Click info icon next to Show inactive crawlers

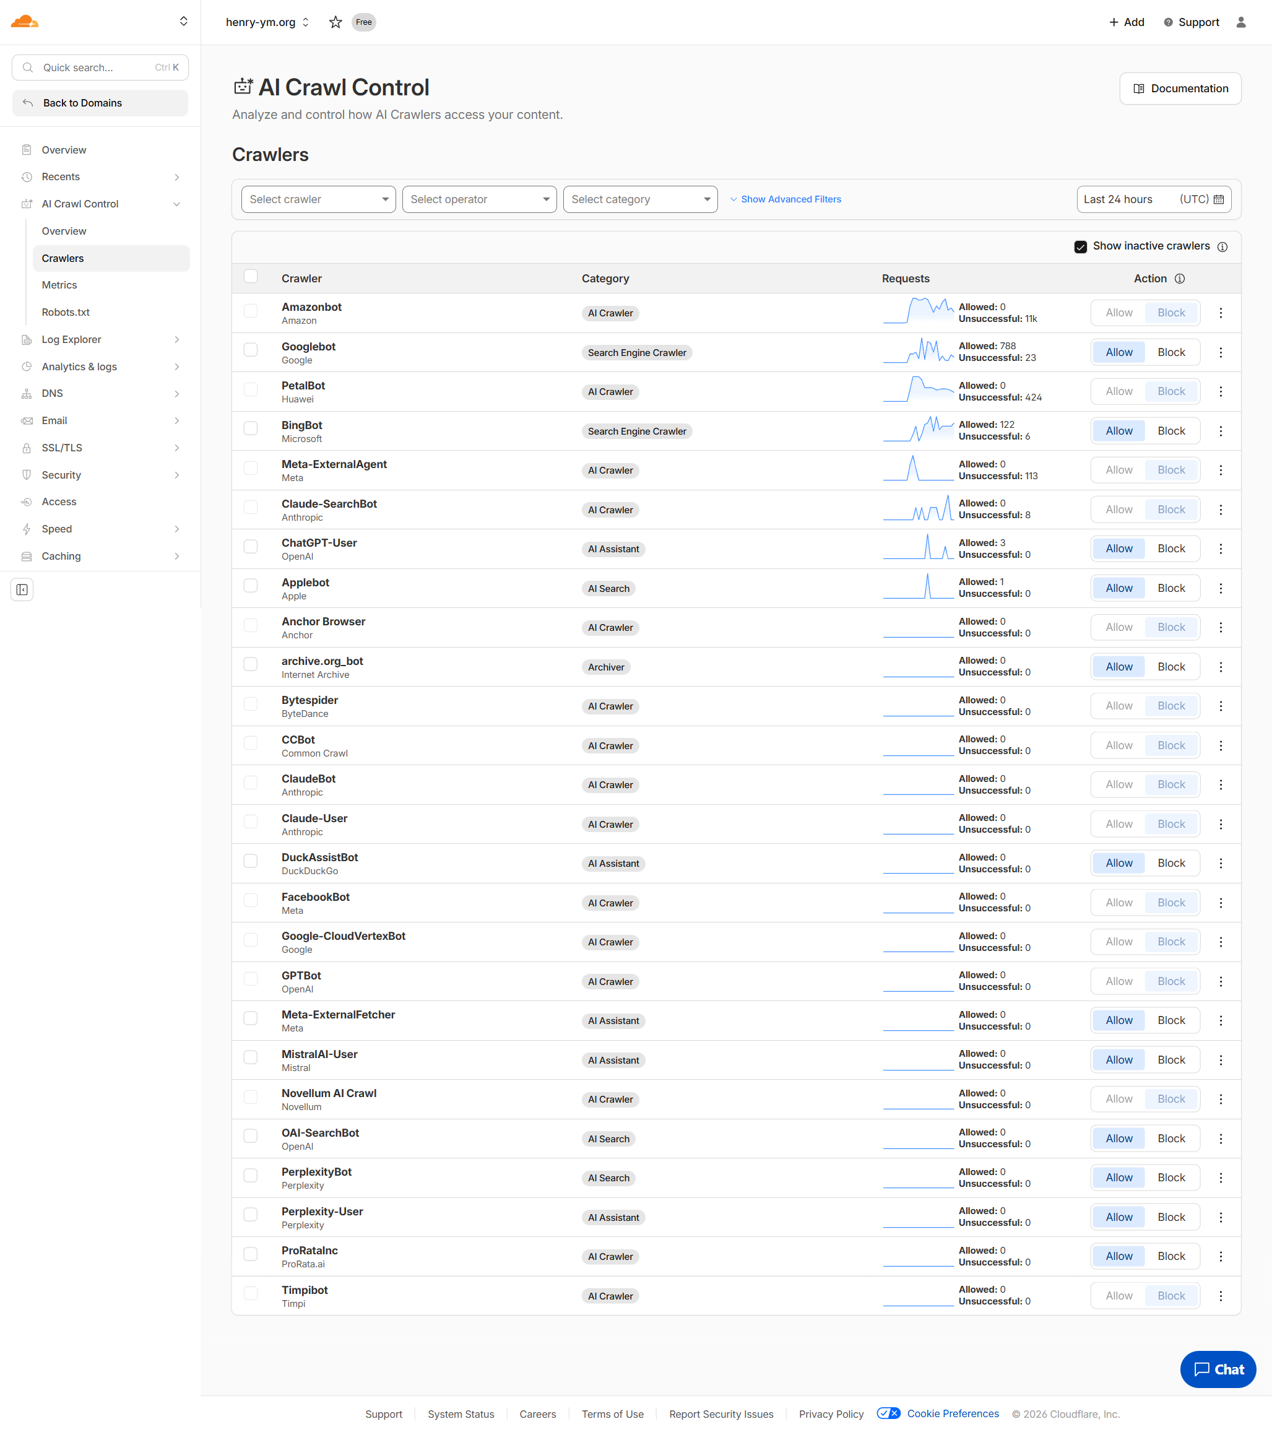click(x=1222, y=246)
